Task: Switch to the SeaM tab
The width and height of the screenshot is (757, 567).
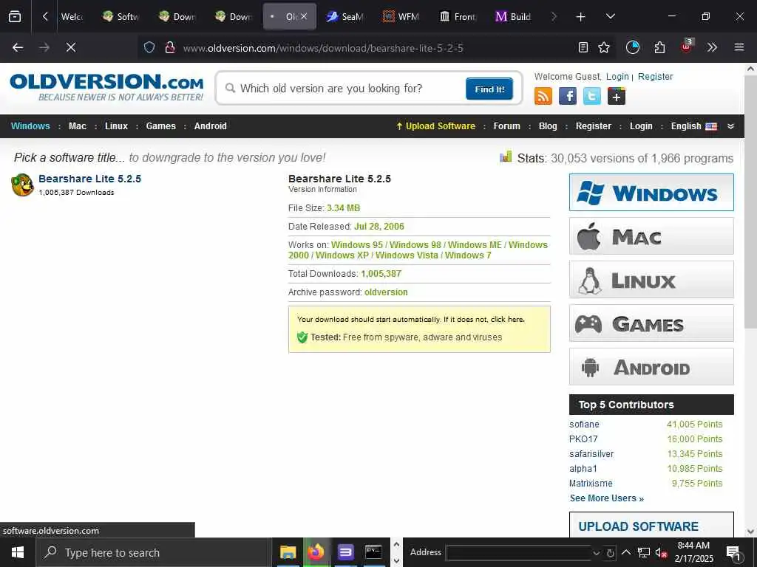Action: [x=345, y=16]
